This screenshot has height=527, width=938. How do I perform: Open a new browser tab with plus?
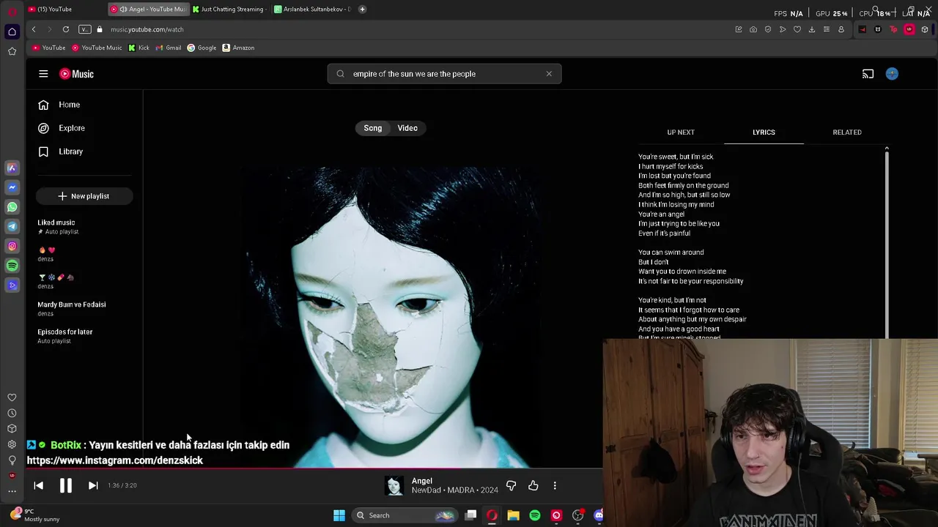point(362,10)
